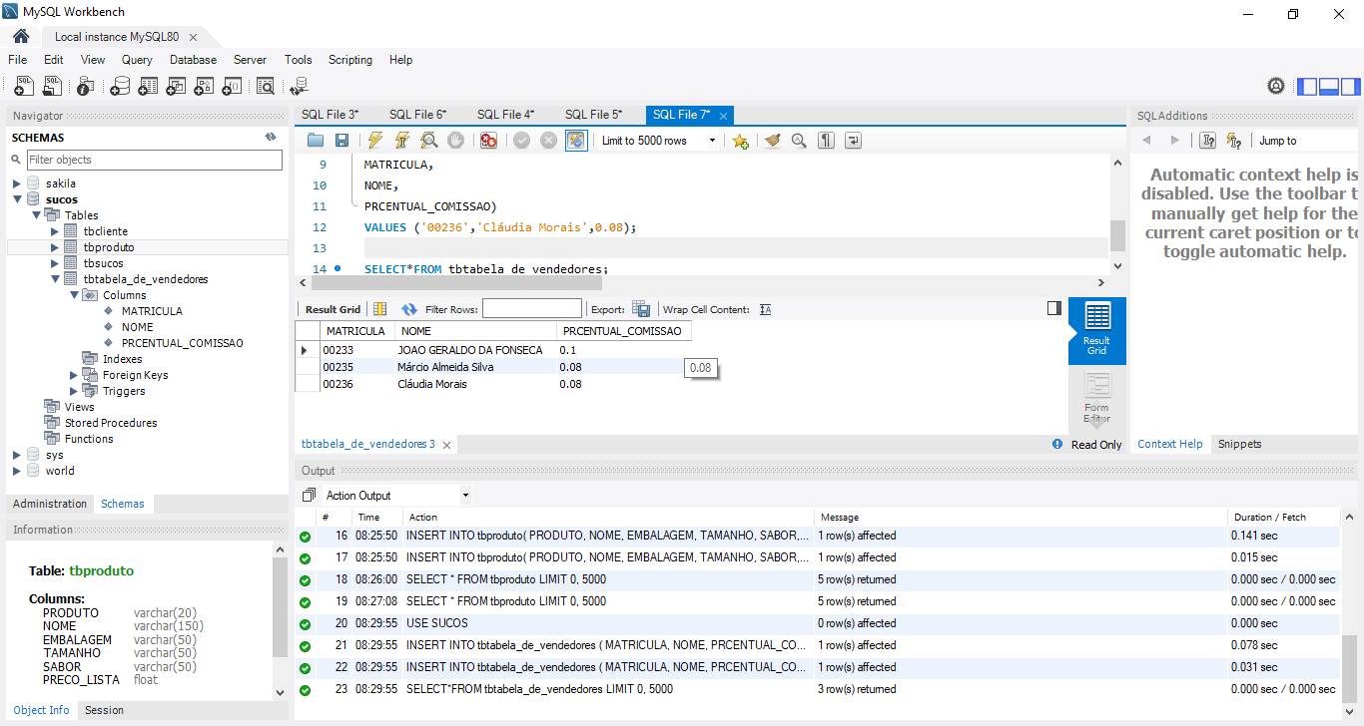Screen dimensions: 1364x726
Task: Open the home screen icon
Action: pyautogui.click(x=21, y=36)
